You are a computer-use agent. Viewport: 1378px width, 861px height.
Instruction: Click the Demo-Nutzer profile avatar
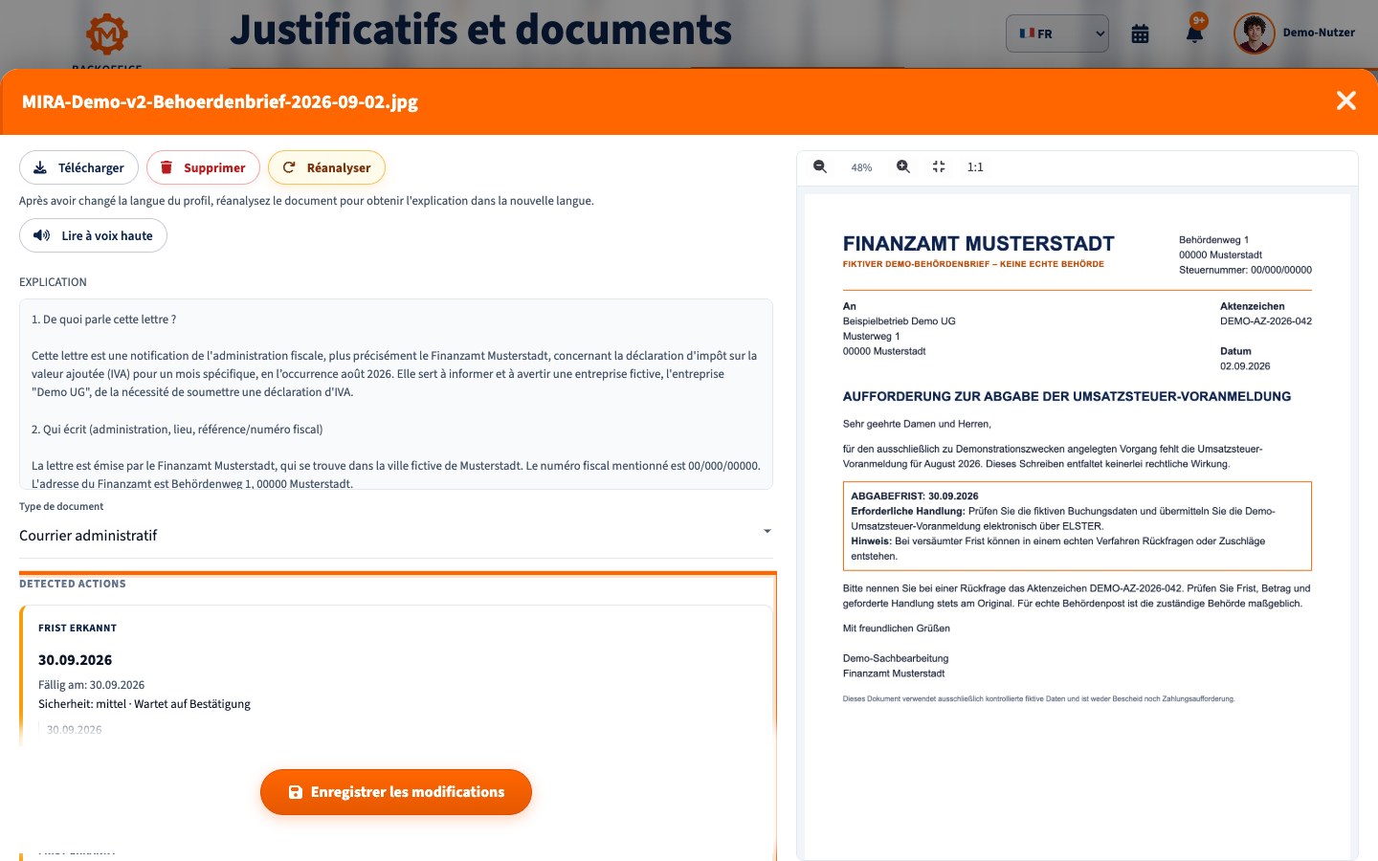point(1254,33)
